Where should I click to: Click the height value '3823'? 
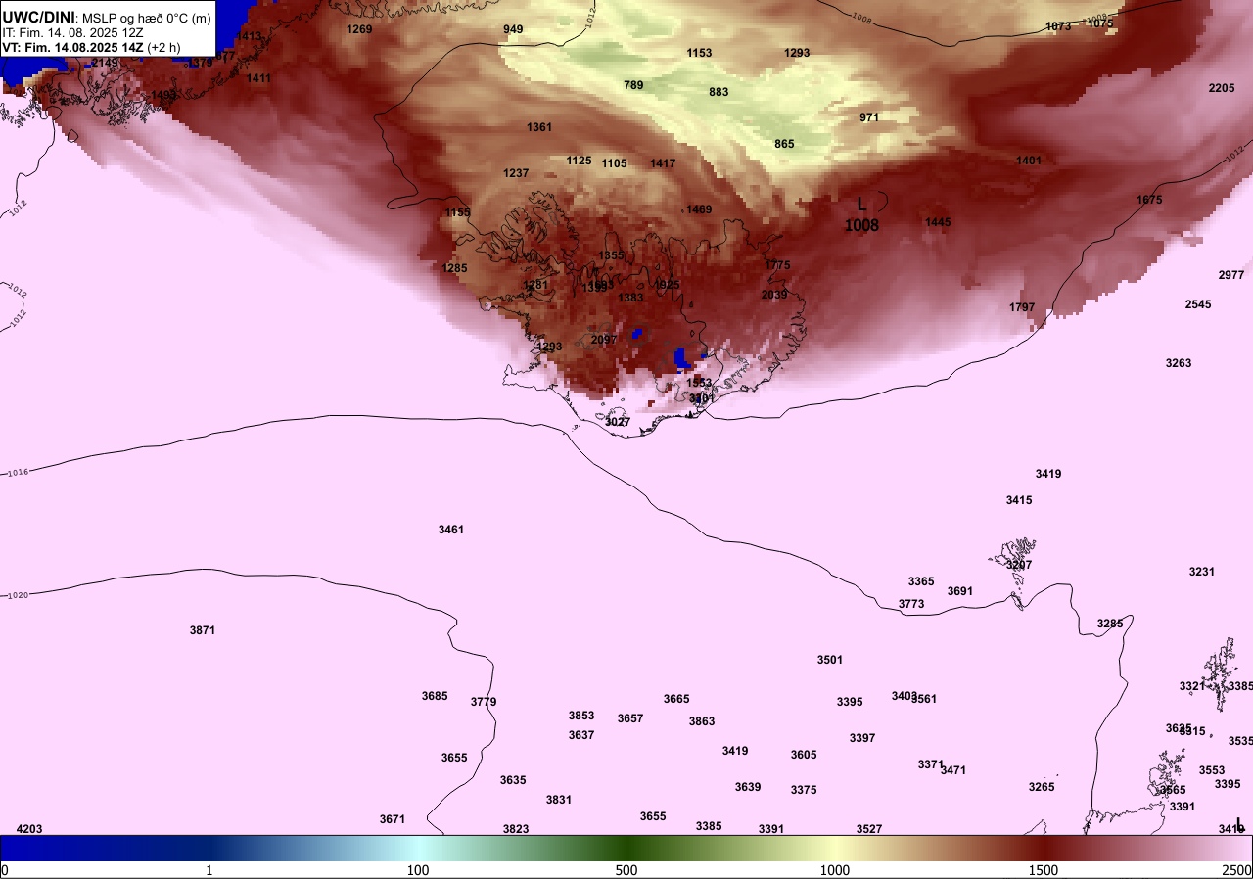[x=516, y=829]
